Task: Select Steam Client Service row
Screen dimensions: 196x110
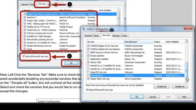Action: (x=135, y=79)
